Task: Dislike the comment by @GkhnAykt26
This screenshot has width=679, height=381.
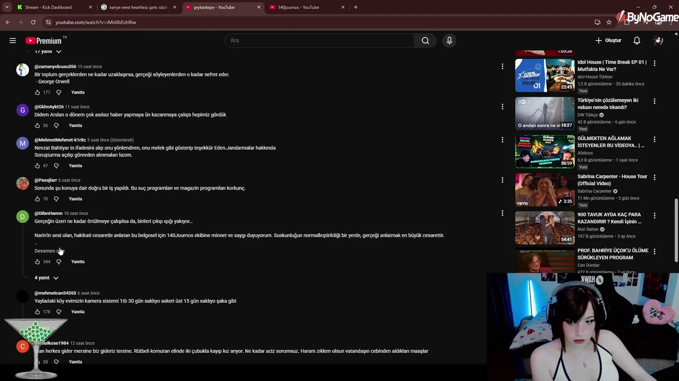Action: (x=56, y=125)
